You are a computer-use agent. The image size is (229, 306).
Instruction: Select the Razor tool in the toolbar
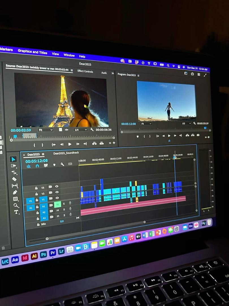tap(14, 179)
